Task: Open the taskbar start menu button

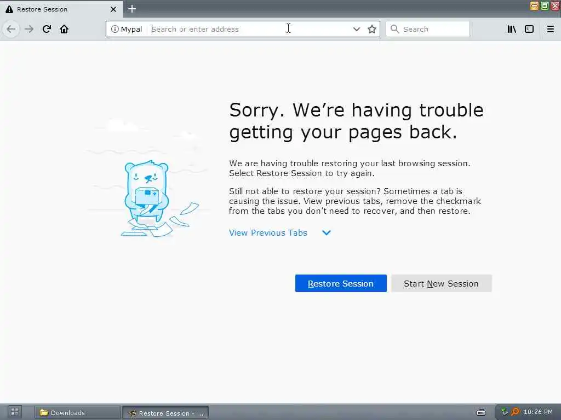Action: (x=15, y=412)
